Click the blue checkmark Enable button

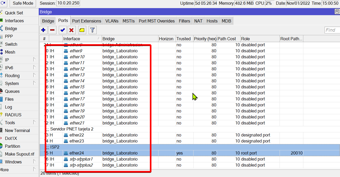[x=62, y=30]
